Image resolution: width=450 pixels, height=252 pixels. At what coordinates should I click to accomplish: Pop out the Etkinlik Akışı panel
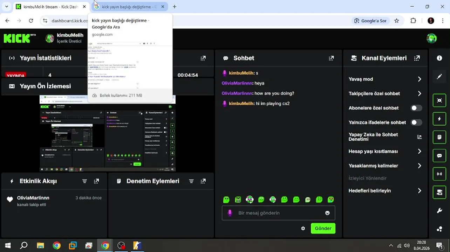[x=96, y=181]
